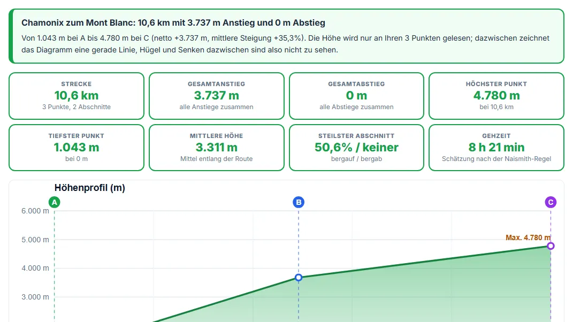Image resolution: width=573 pixels, height=322 pixels.
Task: Click the Höhenprofil (m) chart title
Action: click(x=89, y=188)
